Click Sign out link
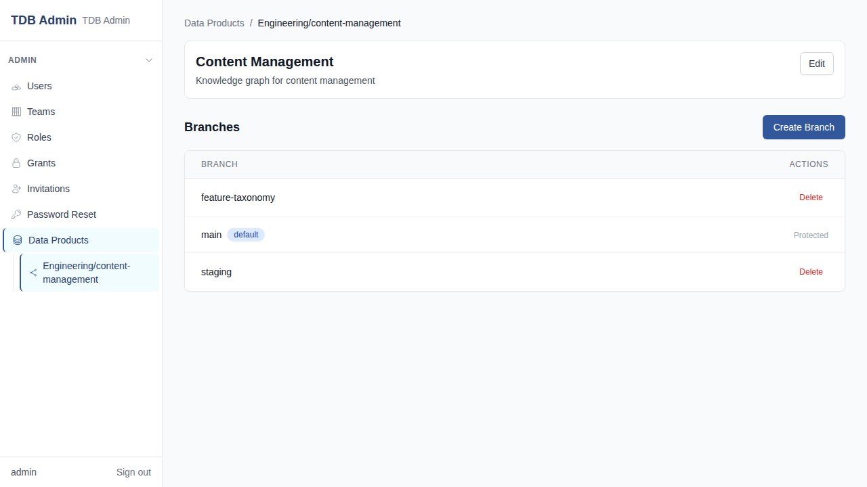 point(133,472)
